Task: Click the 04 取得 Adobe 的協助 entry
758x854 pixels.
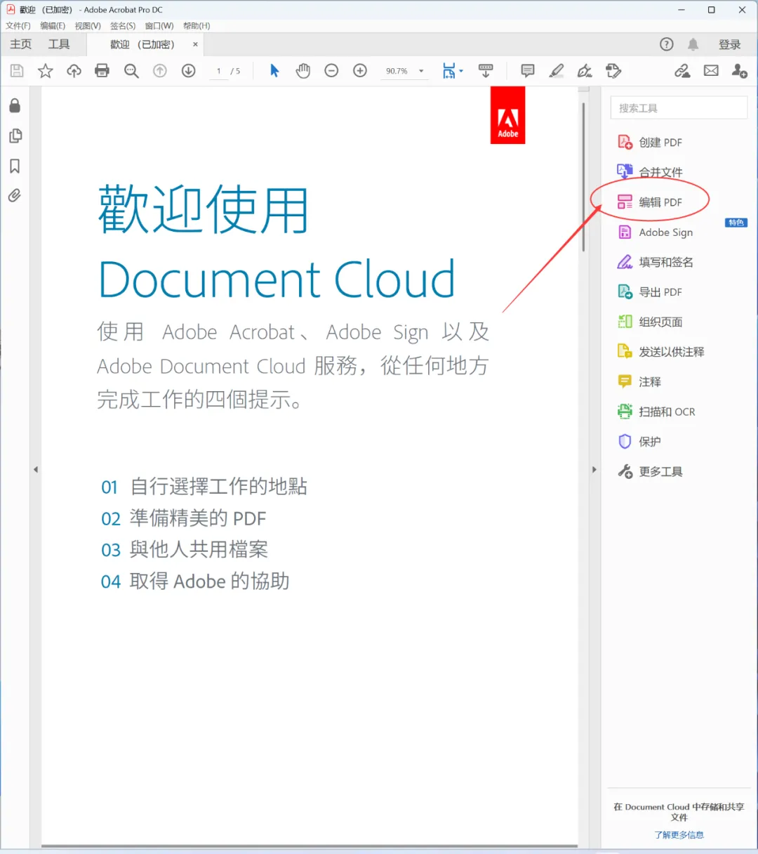Action: pyautogui.click(x=195, y=582)
